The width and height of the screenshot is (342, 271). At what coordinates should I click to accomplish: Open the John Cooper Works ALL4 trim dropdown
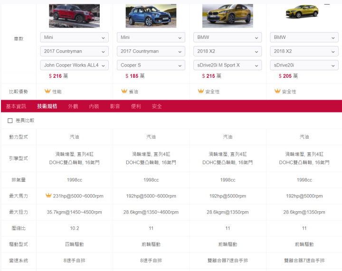[x=75, y=65]
